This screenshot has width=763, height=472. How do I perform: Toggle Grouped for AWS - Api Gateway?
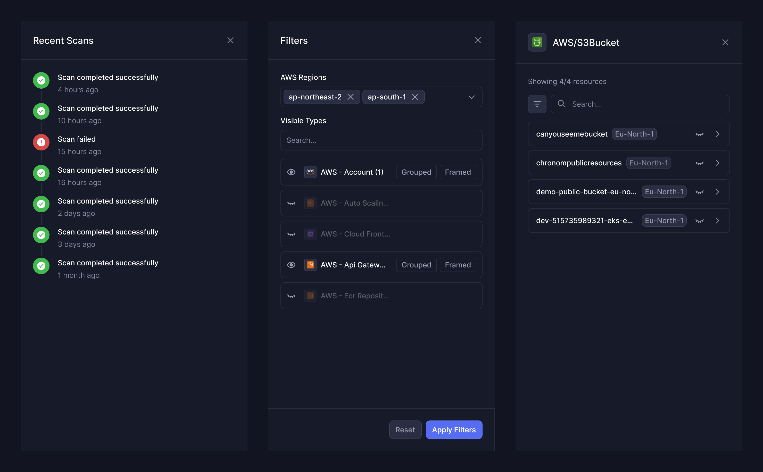point(416,265)
